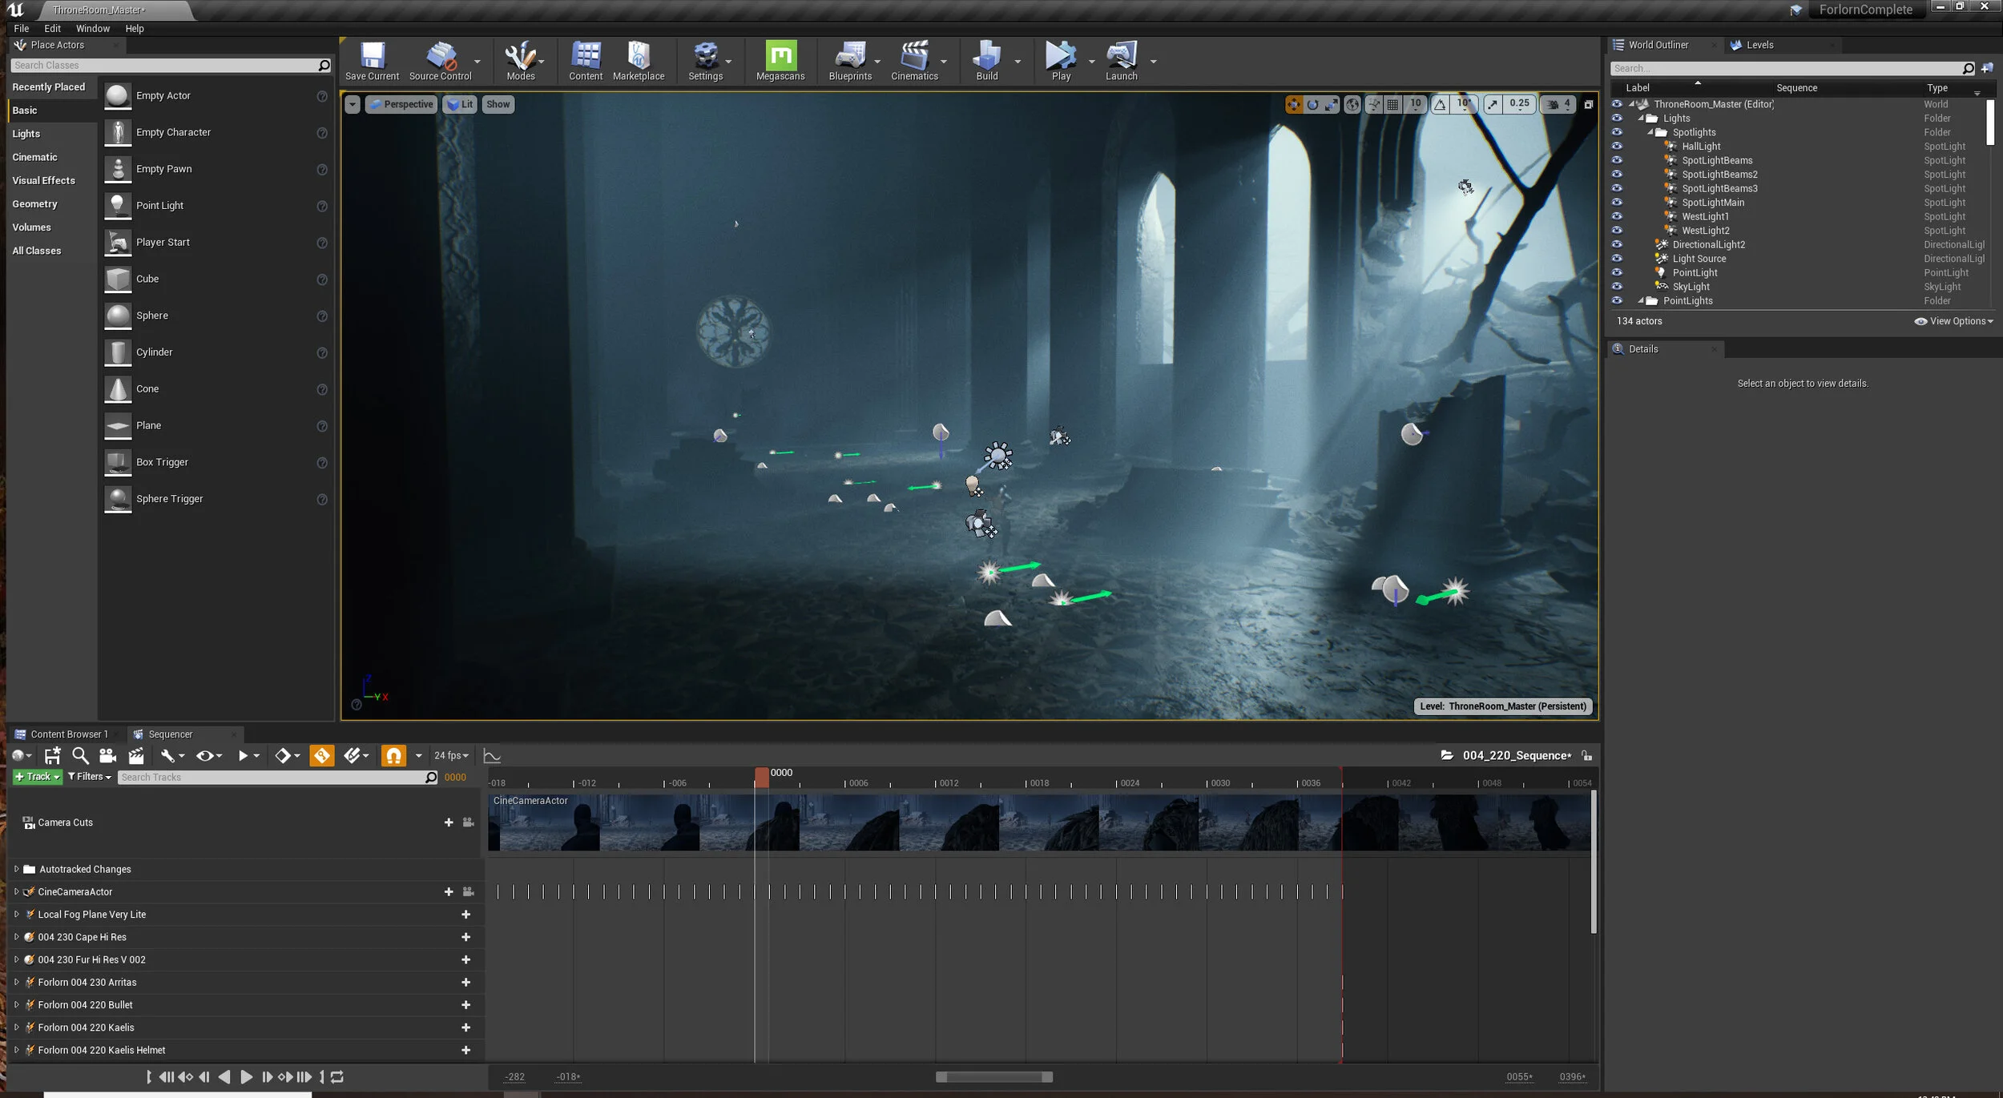Image resolution: width=2003 pixels, height=1098 pixels.
Task: Click Source Control icon
Action: click(440, 60)
